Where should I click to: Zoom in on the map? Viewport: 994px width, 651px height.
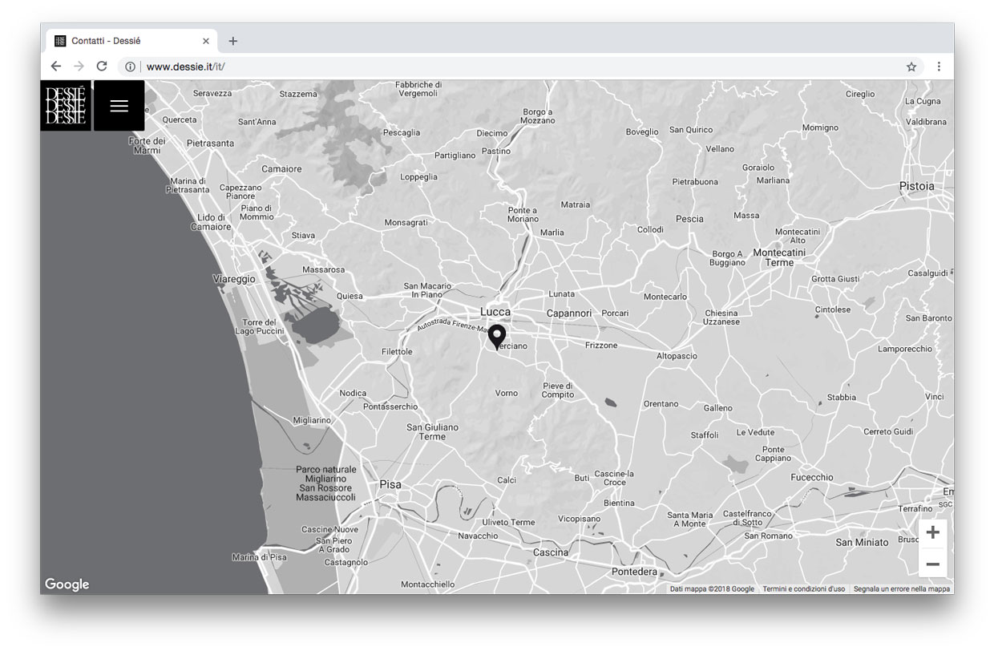point(932,532)
